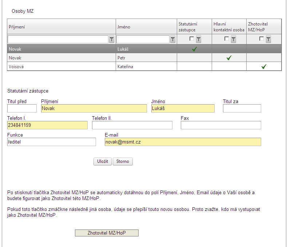Focus the Jméno filter text box

(143, 39)
